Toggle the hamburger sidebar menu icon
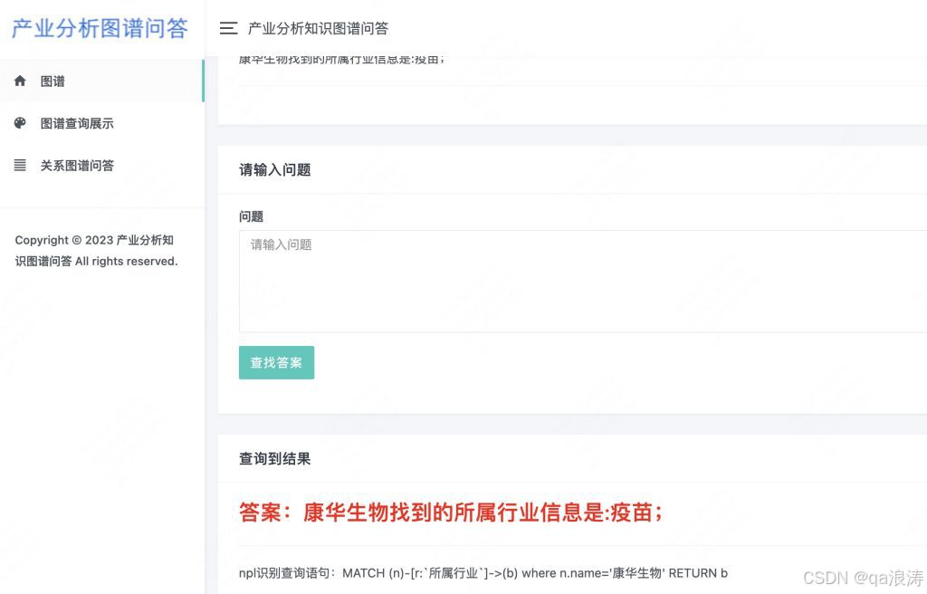The height and width of the screenshot is (594, 927). pos(228,28)
